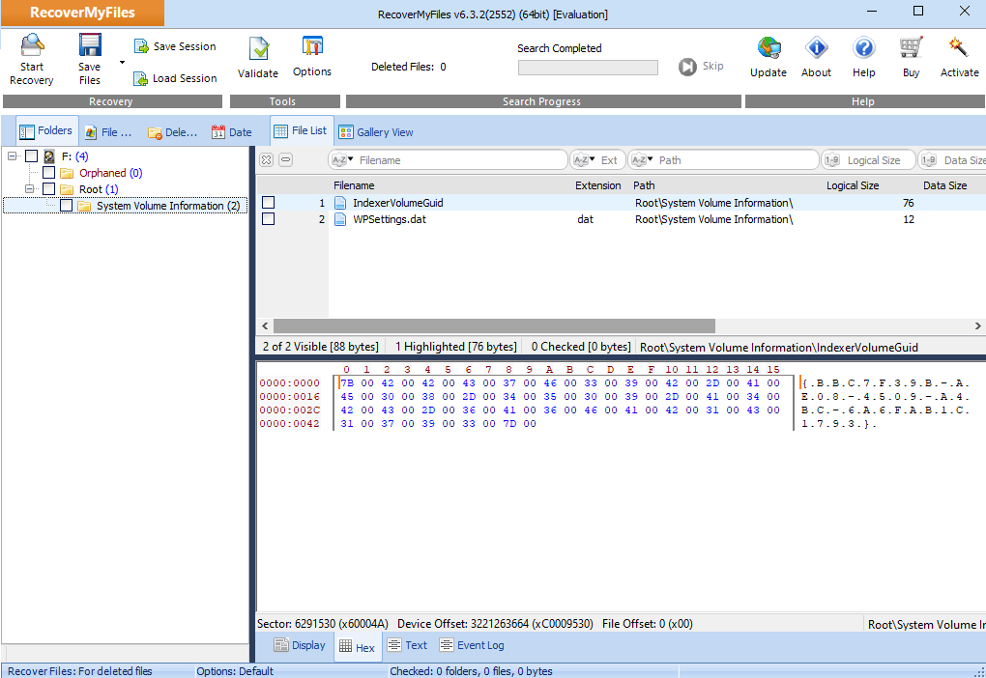Select the IndexerVolumeGuid filename text
This screenshot has width=986, height=678.
click(398, 203)
